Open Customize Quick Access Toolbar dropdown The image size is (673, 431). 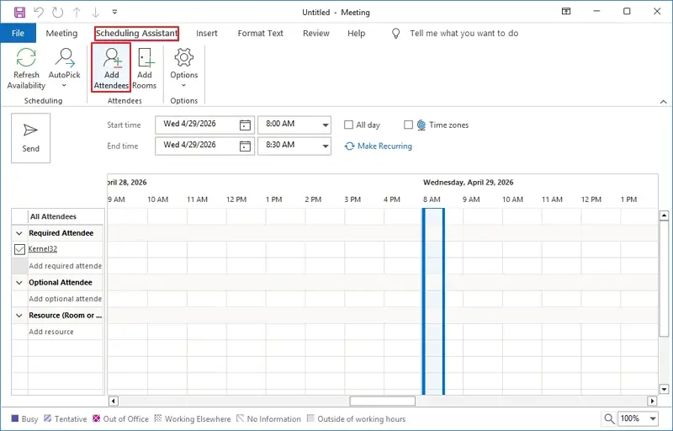(x=114, y=12)
